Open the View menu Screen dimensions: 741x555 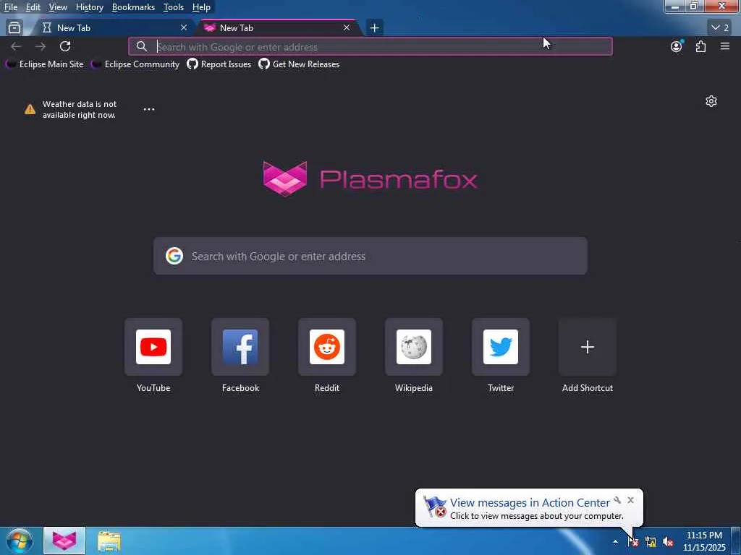(x=58, y=7)
